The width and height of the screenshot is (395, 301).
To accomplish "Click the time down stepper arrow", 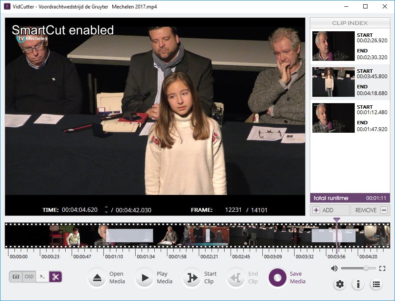I will 106,212.
